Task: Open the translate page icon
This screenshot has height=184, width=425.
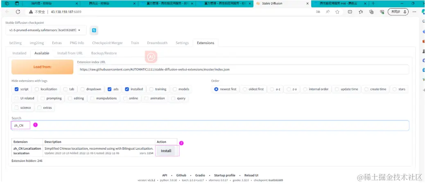Action: coord(318,12)
